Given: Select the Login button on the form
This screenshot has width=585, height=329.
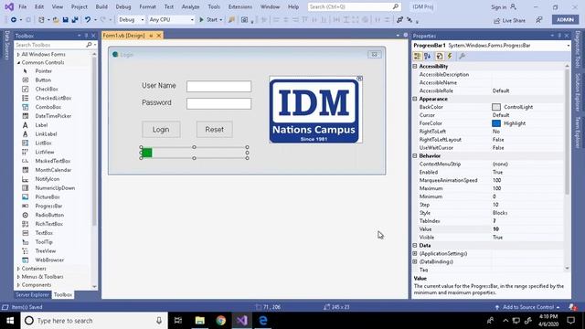Looking at the screenshot, I should pos(161,130).
